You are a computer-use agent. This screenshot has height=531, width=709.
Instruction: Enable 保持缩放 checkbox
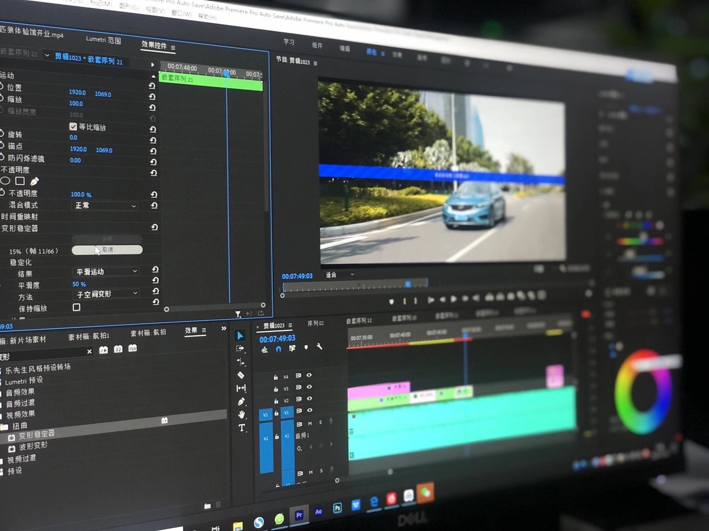tap(76, 307)
